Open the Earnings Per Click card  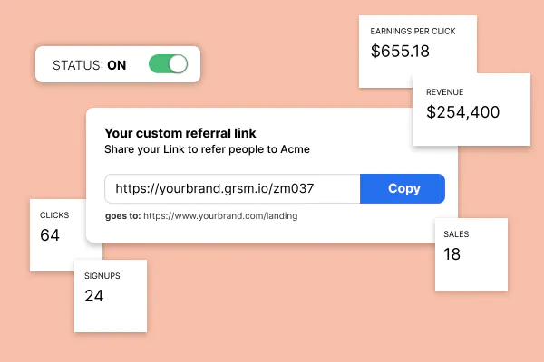point(418,52)
